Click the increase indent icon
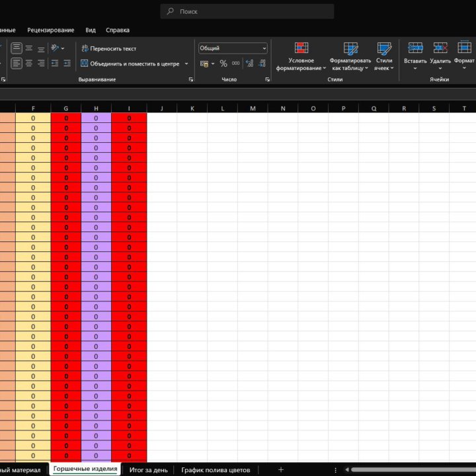 pyautogui.click(x=67, y=63)
